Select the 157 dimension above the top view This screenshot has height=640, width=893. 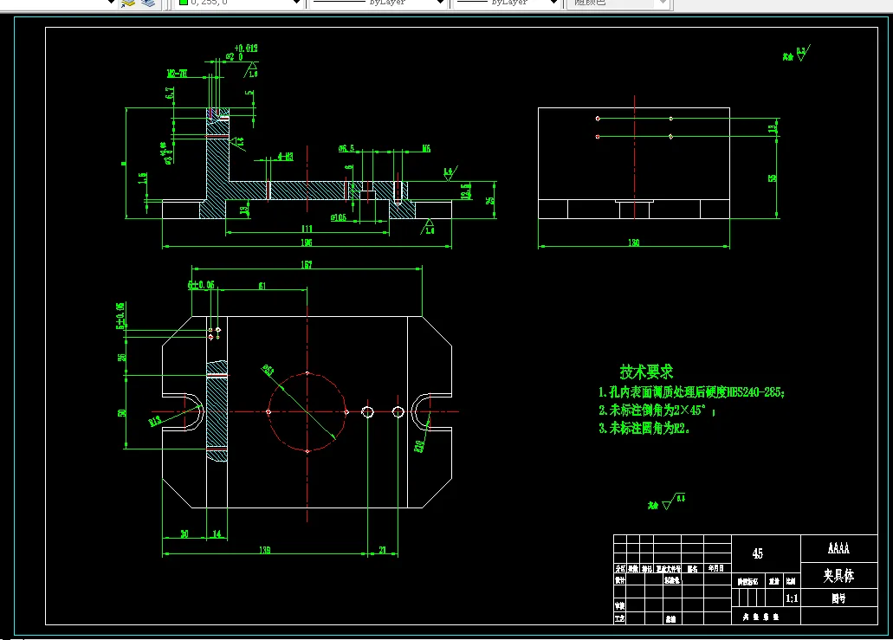[307, 265]
